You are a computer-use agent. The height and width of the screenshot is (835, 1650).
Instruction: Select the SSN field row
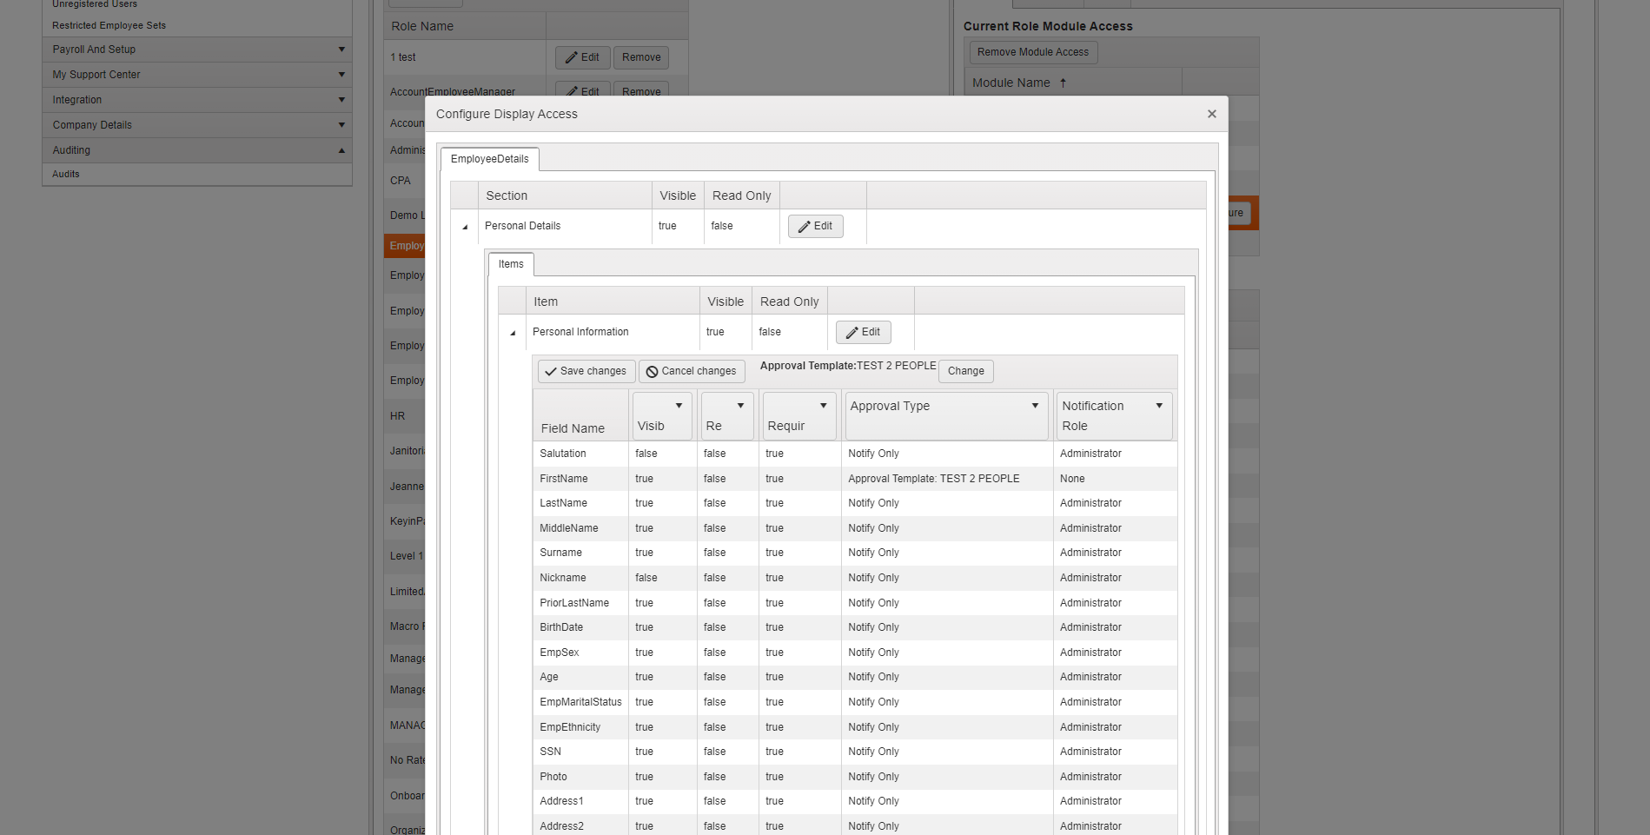[855, 752]
